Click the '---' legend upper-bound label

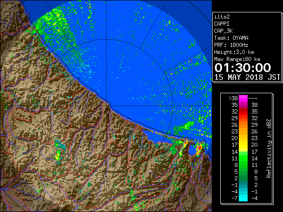253,98
